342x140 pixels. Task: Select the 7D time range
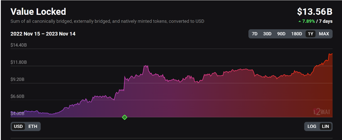pos(254,34)
